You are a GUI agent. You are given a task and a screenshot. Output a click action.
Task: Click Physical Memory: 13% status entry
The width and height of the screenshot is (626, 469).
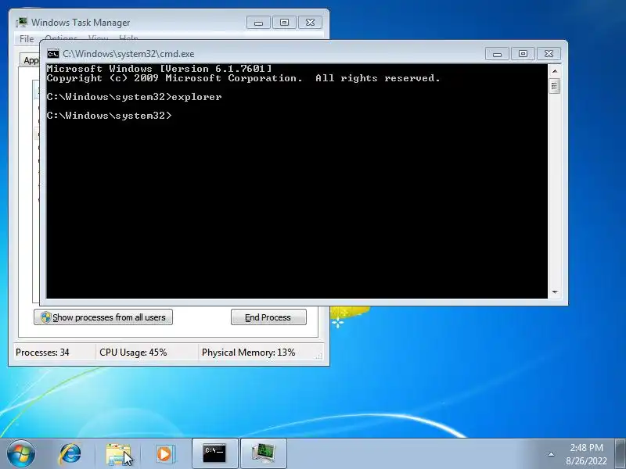(248, 353)
